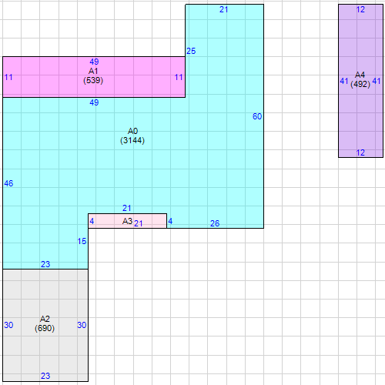Select the 25 dimension label
The height and width of the screenshot is (385, 385).
pyautogui.click(x=191, y=51)
